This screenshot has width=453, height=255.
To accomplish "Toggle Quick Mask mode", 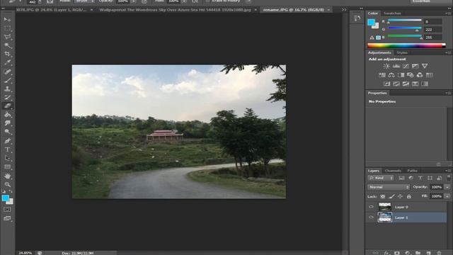I will (x=7, y=210).
